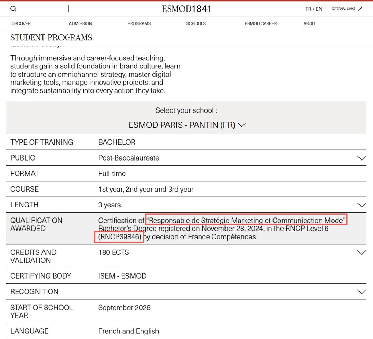The height and width of the screenshot is (339, 373).
Task: Click the 'Type of Training' label
Action: pos(42,142)
